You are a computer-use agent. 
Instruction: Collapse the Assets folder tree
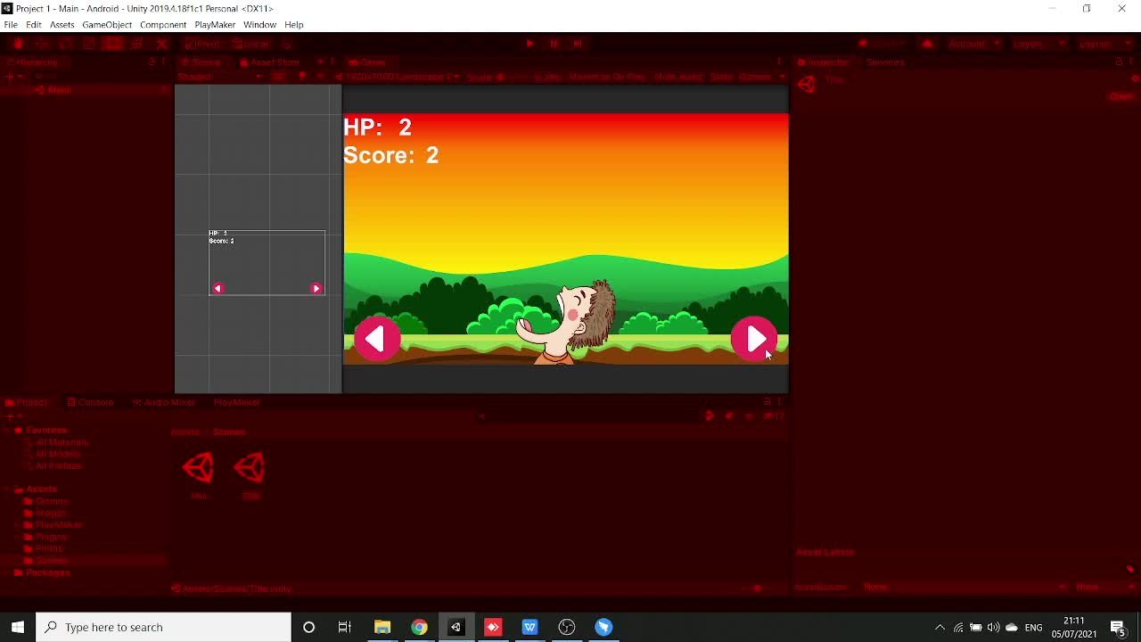pos(8,490)
